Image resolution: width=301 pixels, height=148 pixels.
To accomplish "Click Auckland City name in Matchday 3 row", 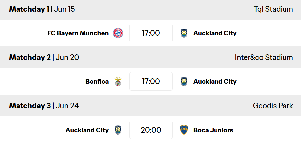I will click(87, 130).
